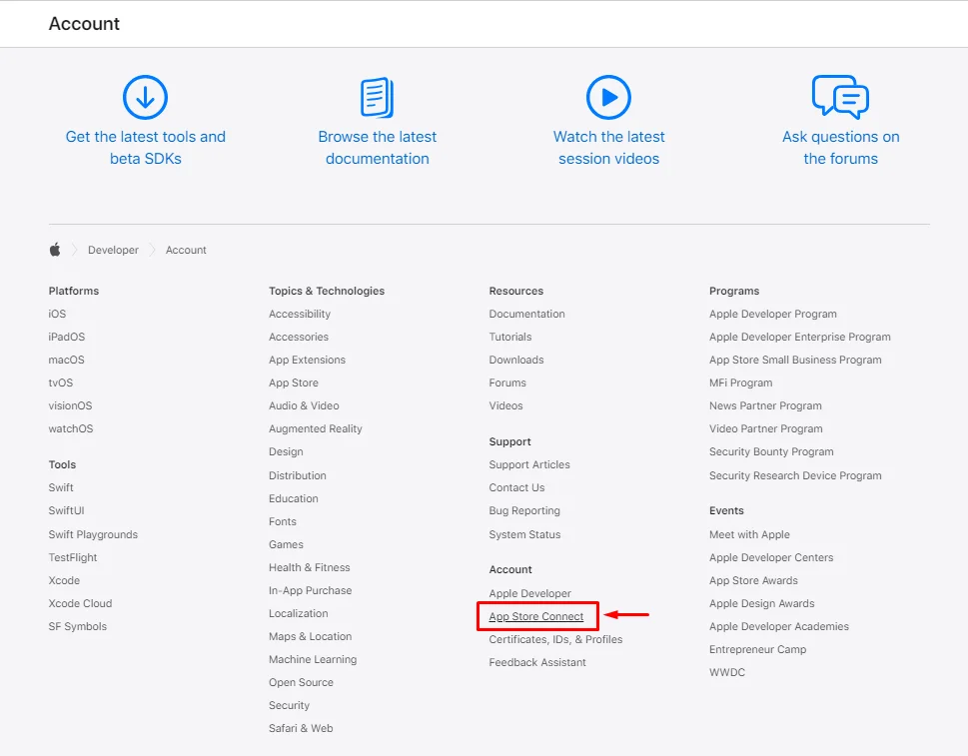Screen dimensions: 968x756
Task: Open the watchOS platform link
Action: [70, 428]
